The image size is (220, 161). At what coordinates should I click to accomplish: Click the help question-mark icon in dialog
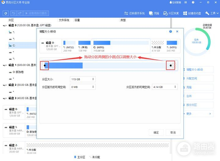pyautogui.click(x=170, y=32)
